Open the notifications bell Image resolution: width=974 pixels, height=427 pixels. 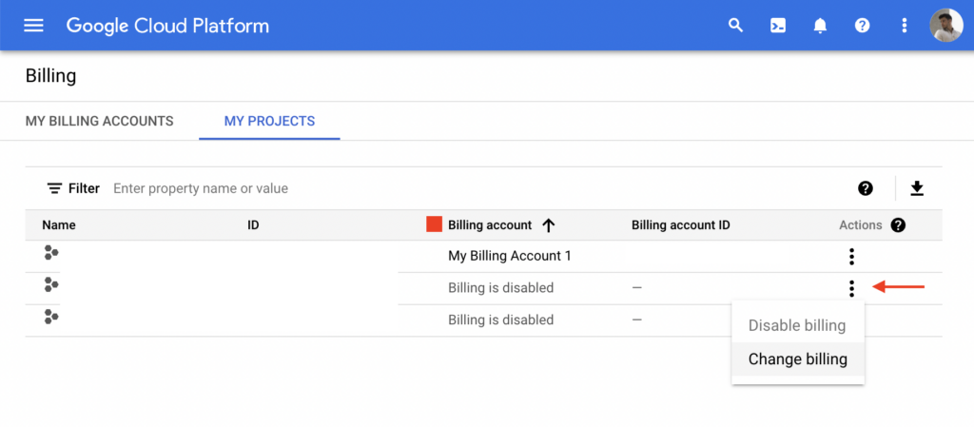[820, 26]
